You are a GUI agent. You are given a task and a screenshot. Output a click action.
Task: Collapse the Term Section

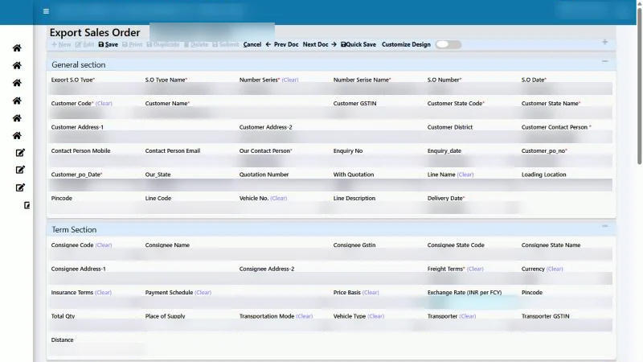(x=605, y=226)
